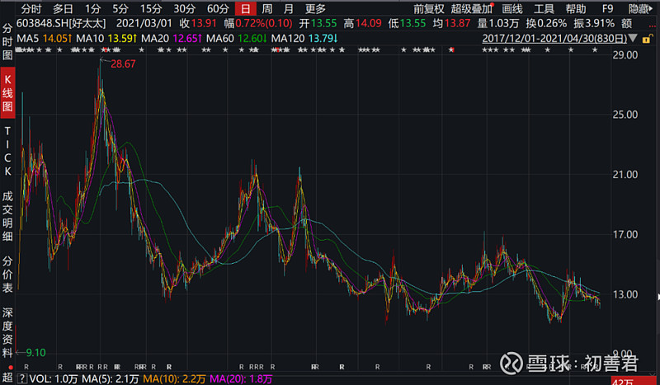Click the F9 button

coord(607,9)
